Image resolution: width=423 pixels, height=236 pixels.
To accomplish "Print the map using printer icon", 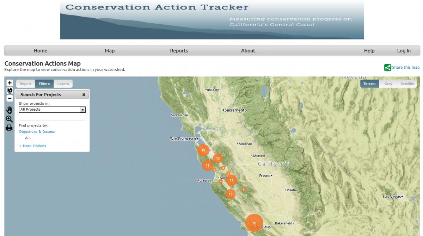I will point(9,128).
